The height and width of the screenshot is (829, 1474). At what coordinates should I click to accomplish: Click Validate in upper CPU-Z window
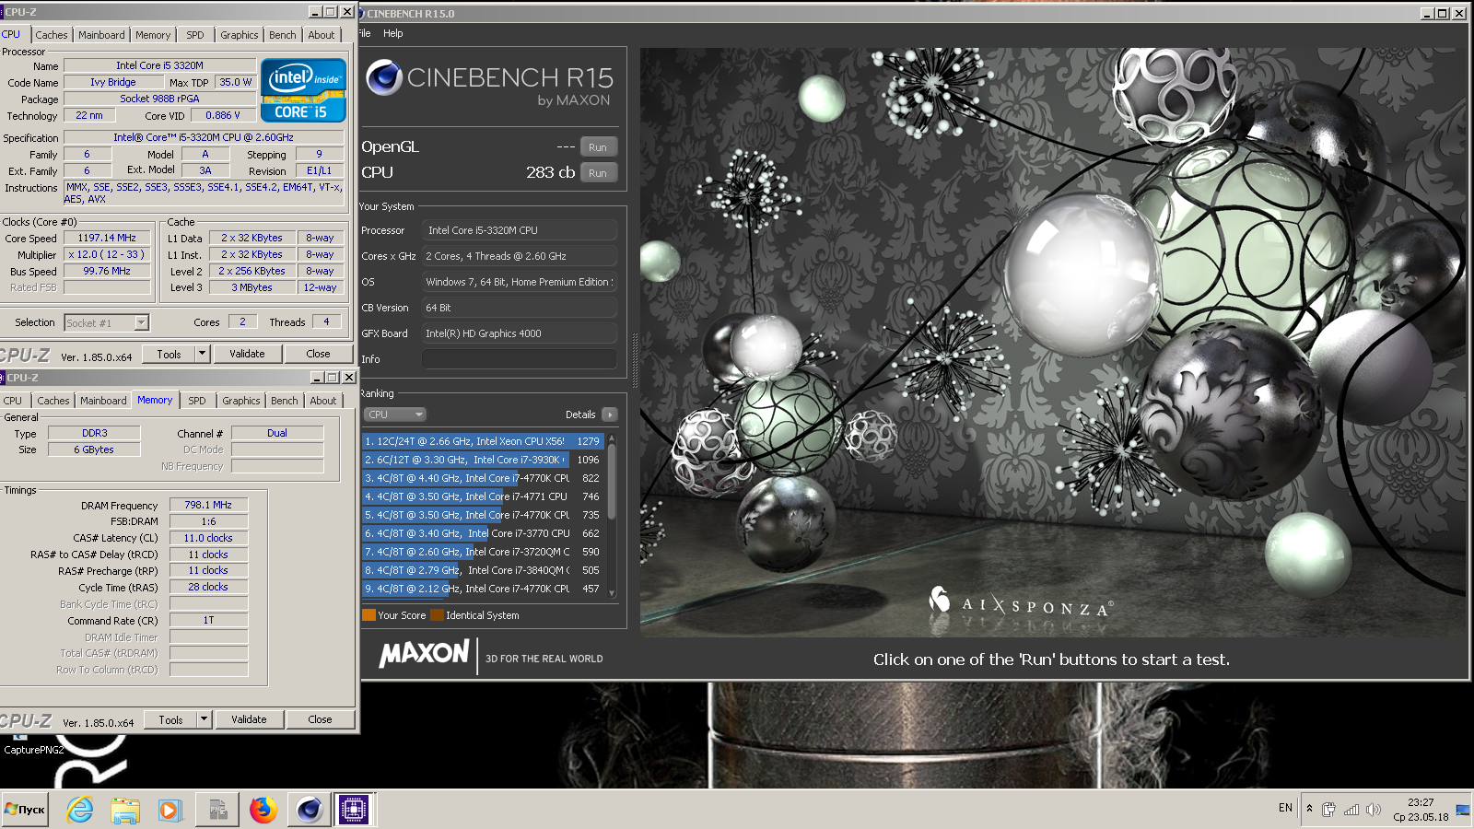click(x=247, y=354)
